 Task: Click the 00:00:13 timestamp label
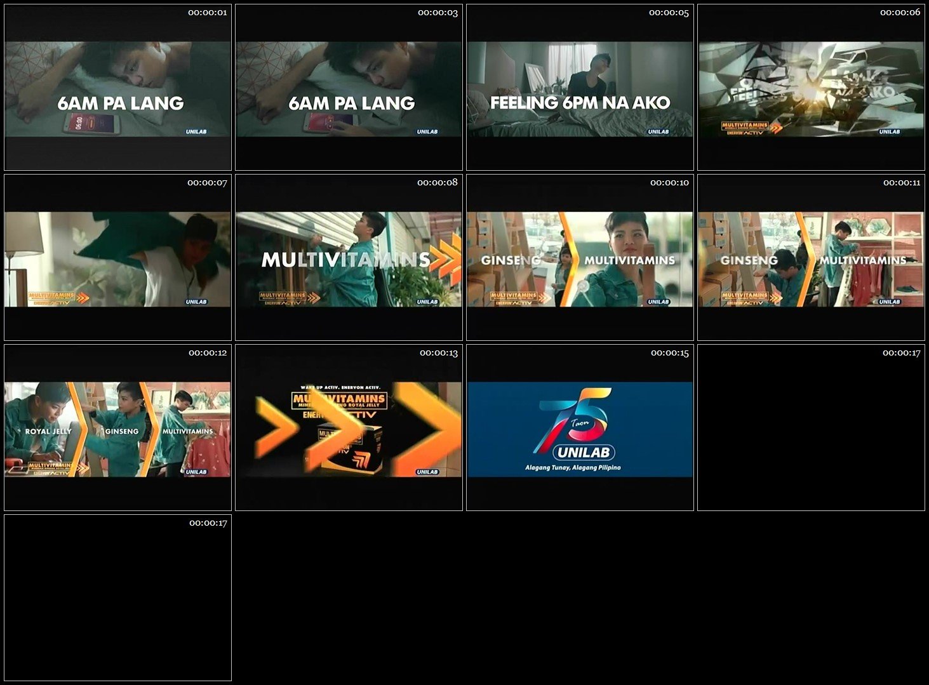click(x=439, y=353)
